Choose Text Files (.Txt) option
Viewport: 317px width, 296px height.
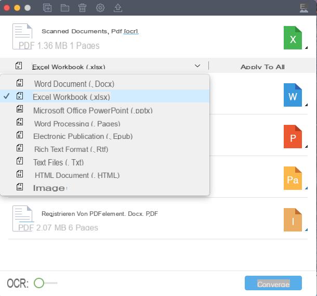[x=105, y=162]
